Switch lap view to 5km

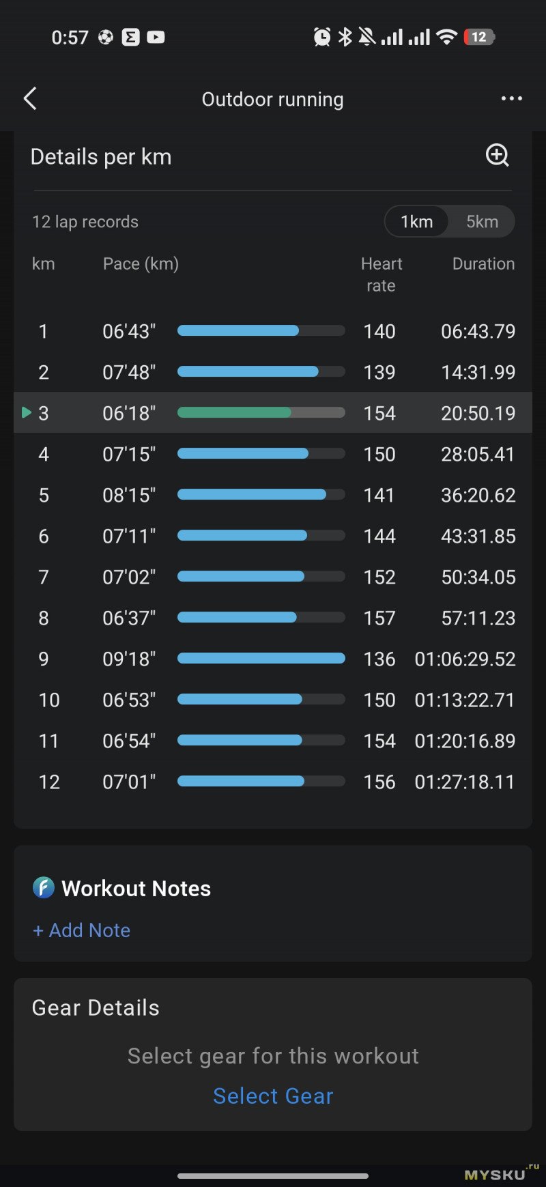482,222
